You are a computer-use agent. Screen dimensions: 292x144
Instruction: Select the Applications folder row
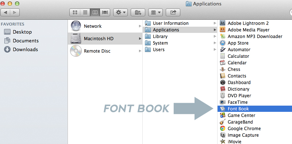(180, 30)
